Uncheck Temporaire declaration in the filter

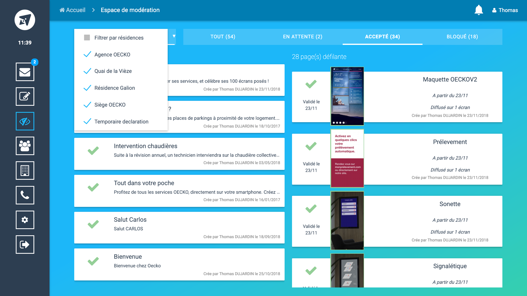[x=87, y=121]
